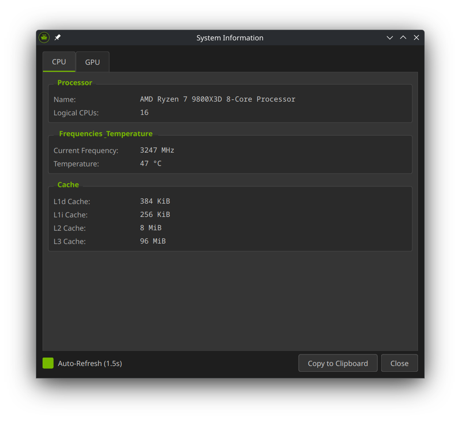Click the Close button at bottom

point(399,363)
